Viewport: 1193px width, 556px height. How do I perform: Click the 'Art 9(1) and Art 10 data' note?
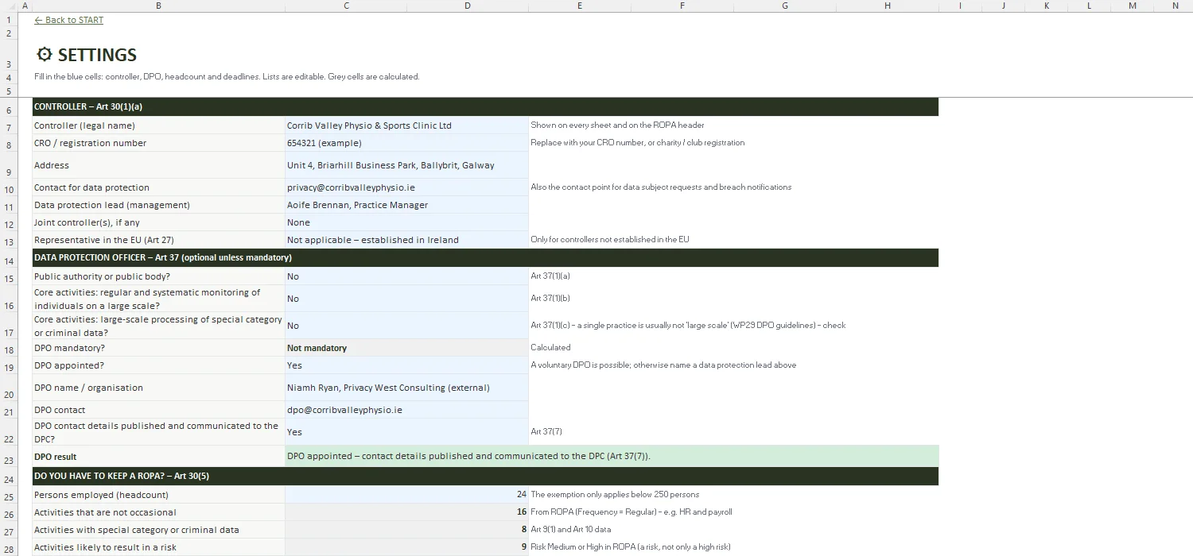tap(571, 529)
